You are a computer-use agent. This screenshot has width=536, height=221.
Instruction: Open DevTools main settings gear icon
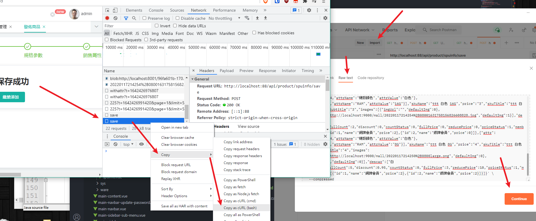click(x=309, y=10)
